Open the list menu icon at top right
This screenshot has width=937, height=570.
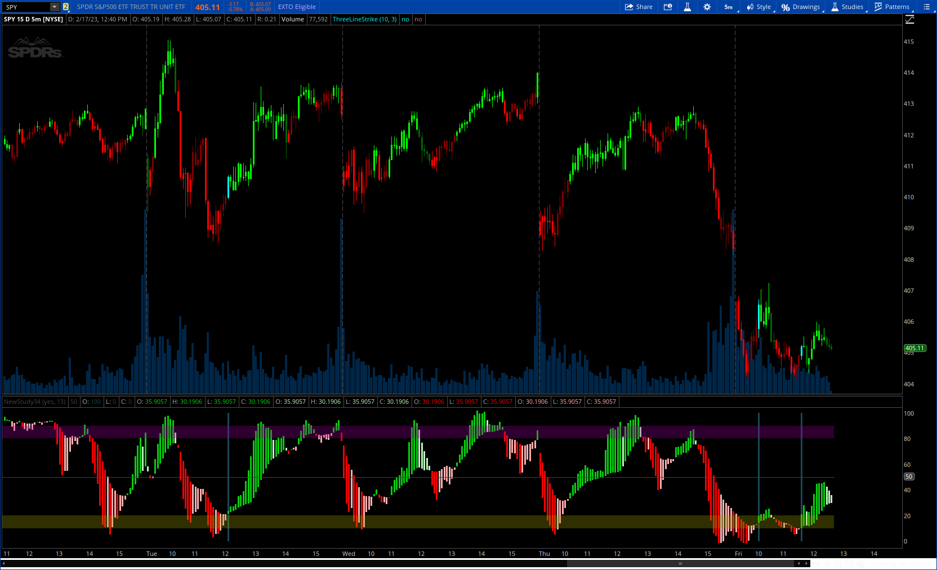click(x=926, y=7)
